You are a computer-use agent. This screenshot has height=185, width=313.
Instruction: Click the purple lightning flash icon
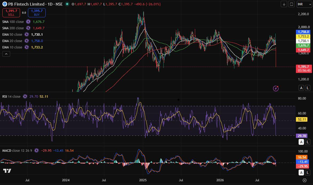click(276, 88)
